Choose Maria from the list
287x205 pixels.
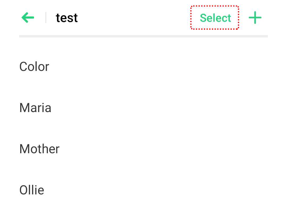click(x=35, y=108)
